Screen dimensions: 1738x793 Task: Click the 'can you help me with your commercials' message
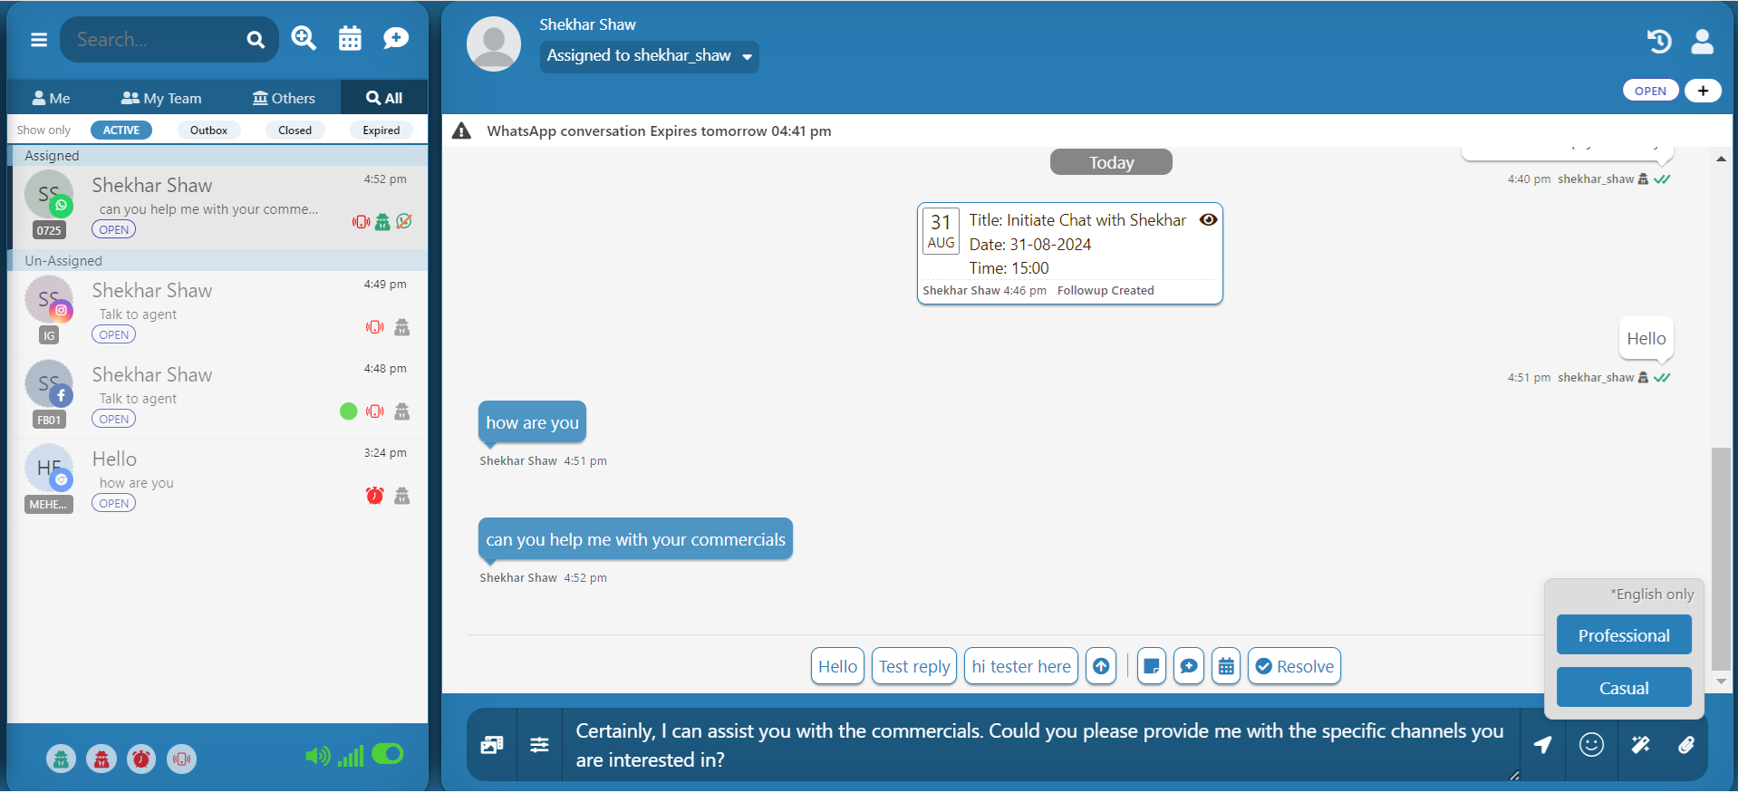635,539
